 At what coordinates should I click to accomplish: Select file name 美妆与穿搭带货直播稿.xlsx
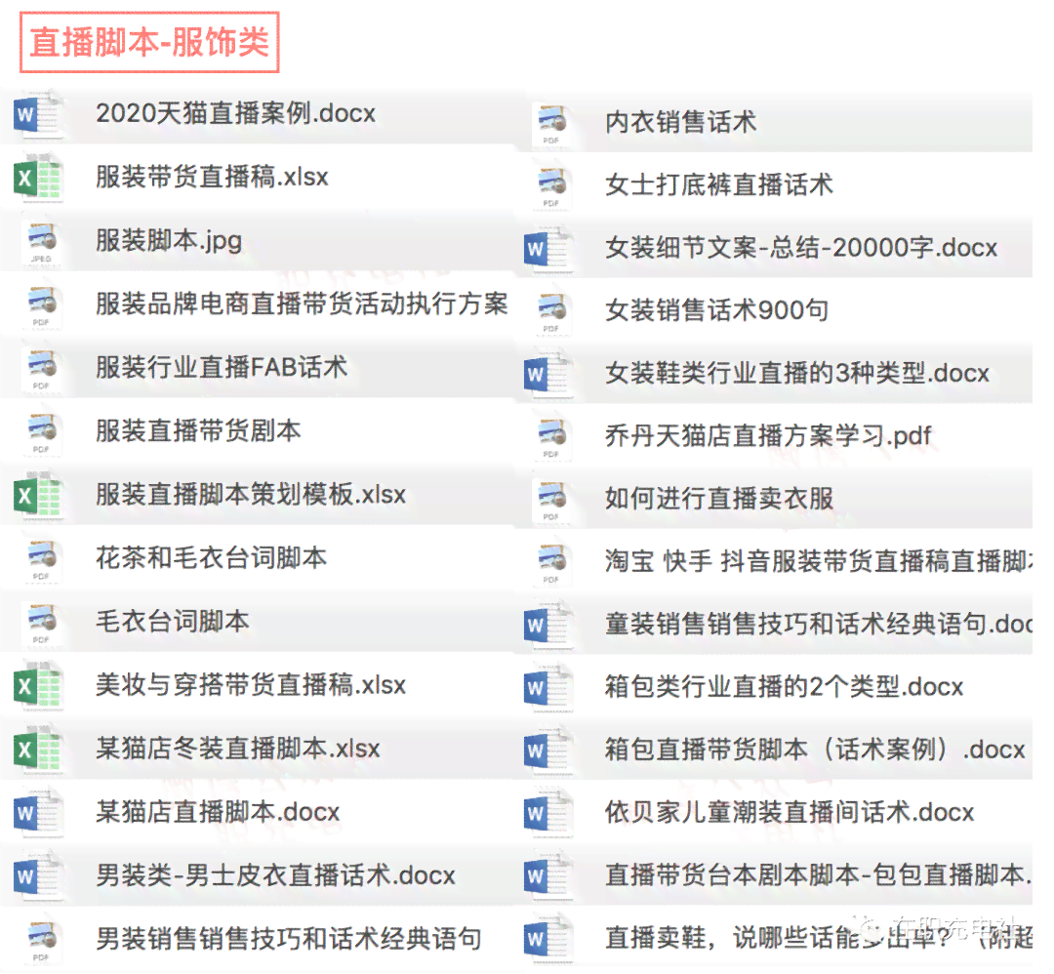click(251, 686)
